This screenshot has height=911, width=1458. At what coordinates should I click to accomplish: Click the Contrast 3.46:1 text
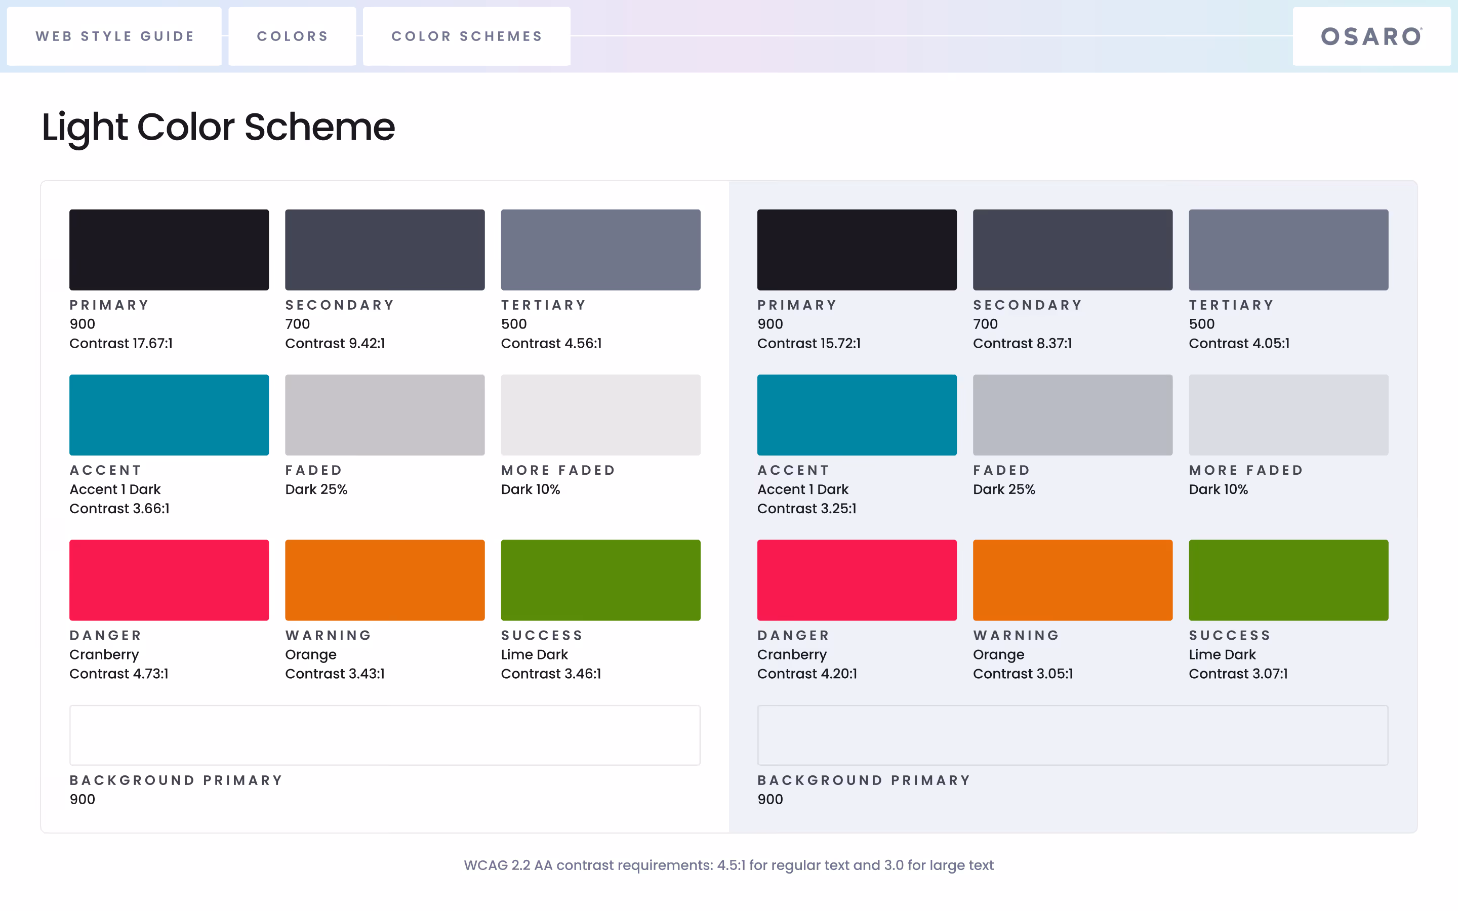551,674
